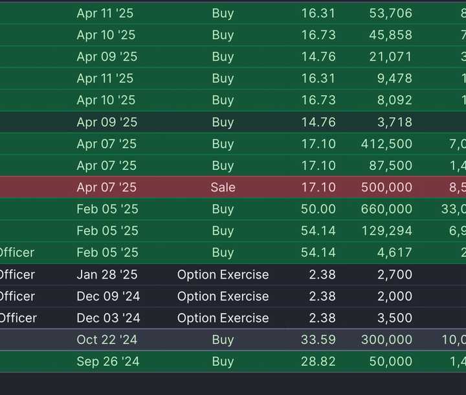The height and width of the screenshot is (395, 466).
Task: Click the Dec 09 '24 Option Exercise row
Action: pyautogui.click(x=233, y=296)
